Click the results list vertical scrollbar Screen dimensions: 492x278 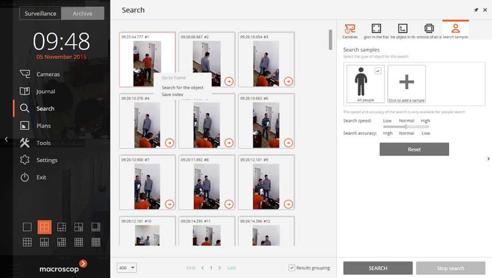click(x=330, y=40)
